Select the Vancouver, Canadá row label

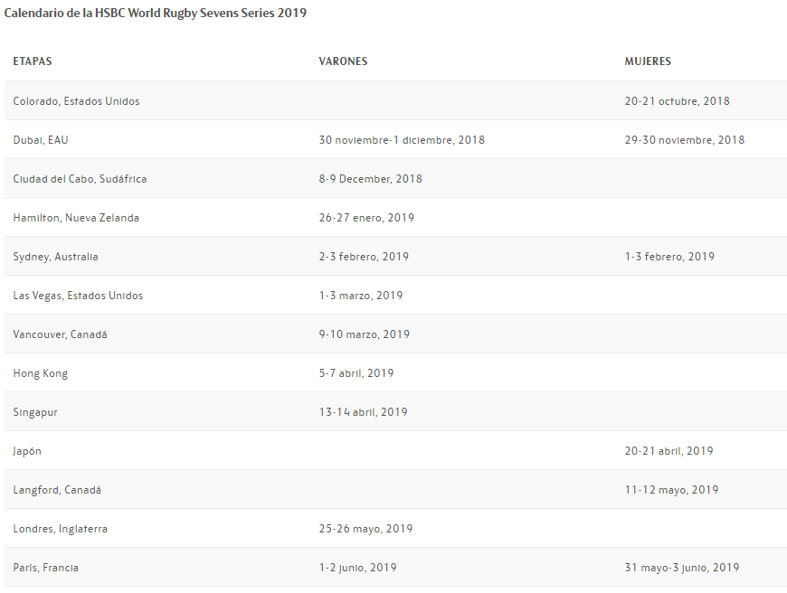60,334
